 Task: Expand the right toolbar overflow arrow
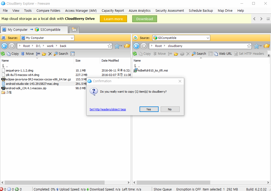tap(269, 56)
